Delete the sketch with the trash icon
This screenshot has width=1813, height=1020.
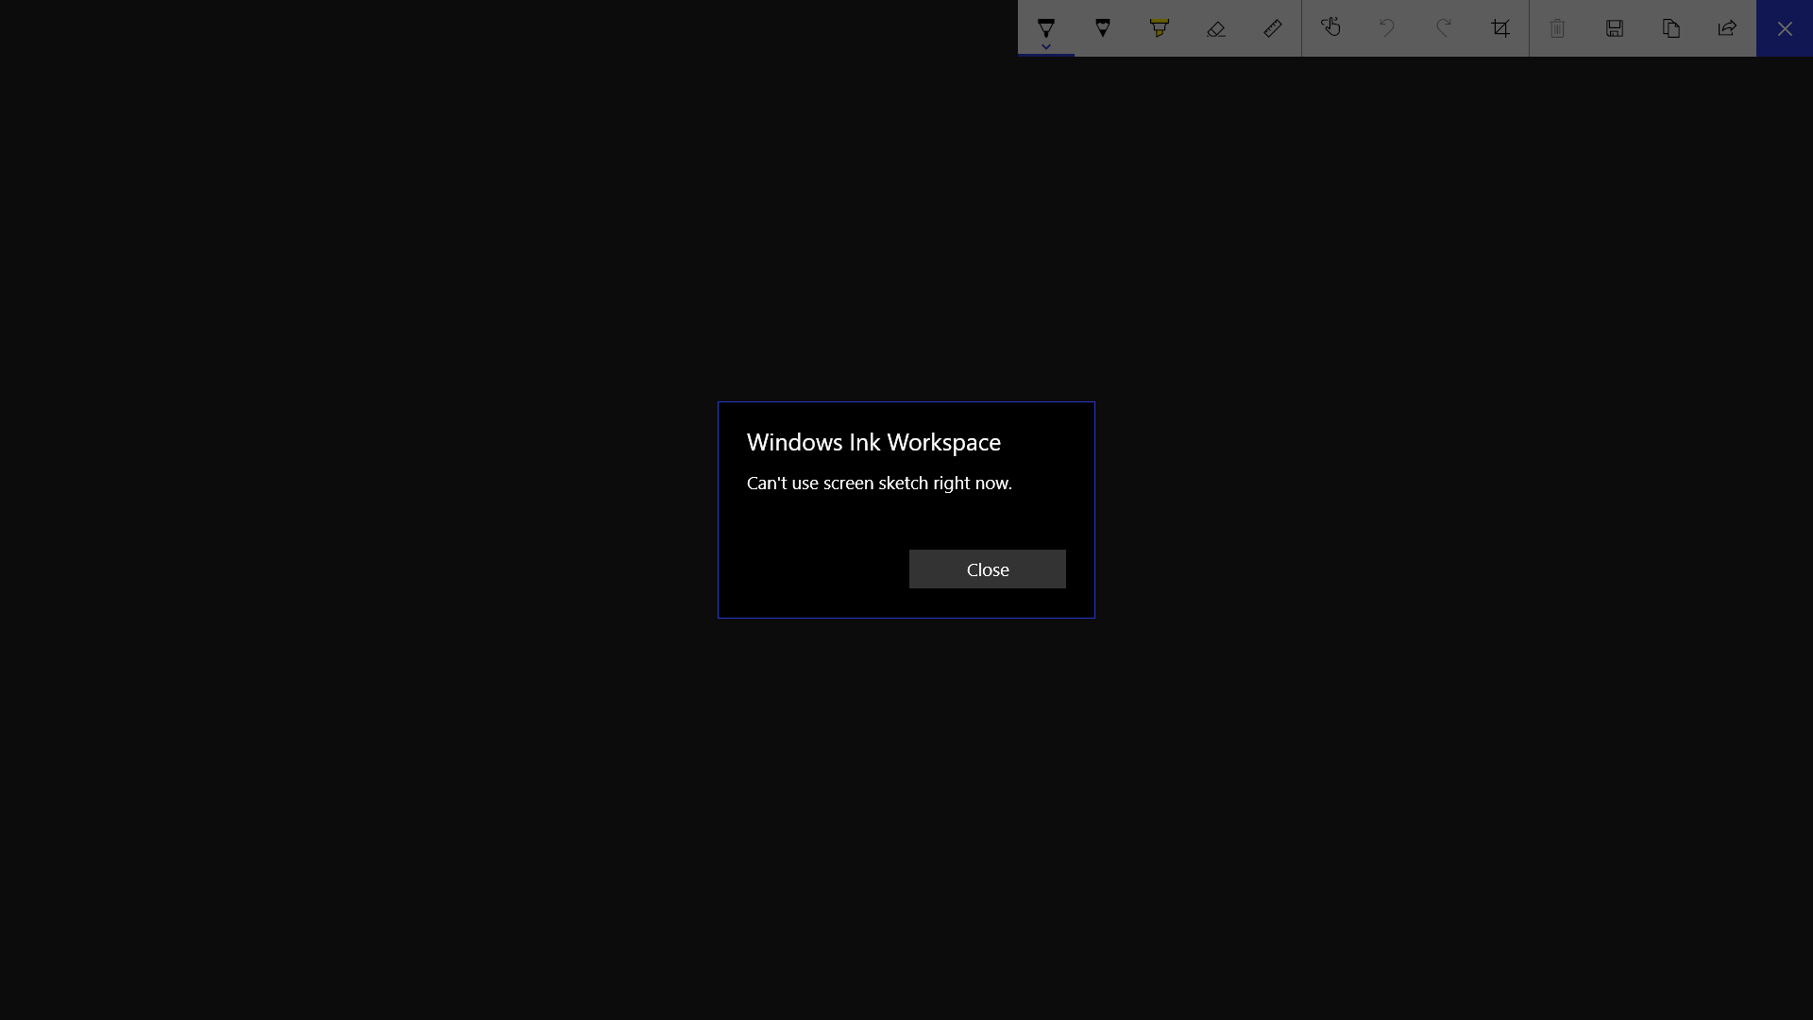click(1558, 28)
